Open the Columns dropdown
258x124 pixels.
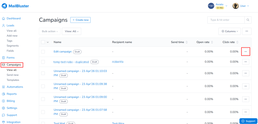coord(230,31)
